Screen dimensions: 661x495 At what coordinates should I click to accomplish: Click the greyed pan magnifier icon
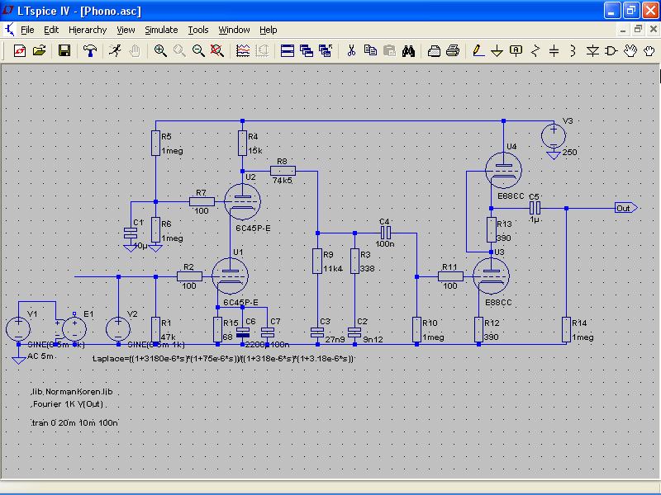[x=179, y=51]
